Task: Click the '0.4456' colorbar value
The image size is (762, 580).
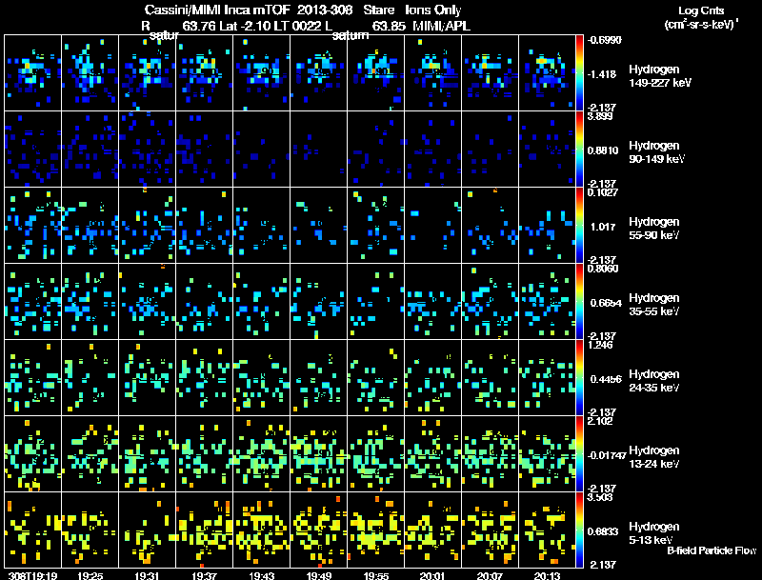Action: click(606, 379)
